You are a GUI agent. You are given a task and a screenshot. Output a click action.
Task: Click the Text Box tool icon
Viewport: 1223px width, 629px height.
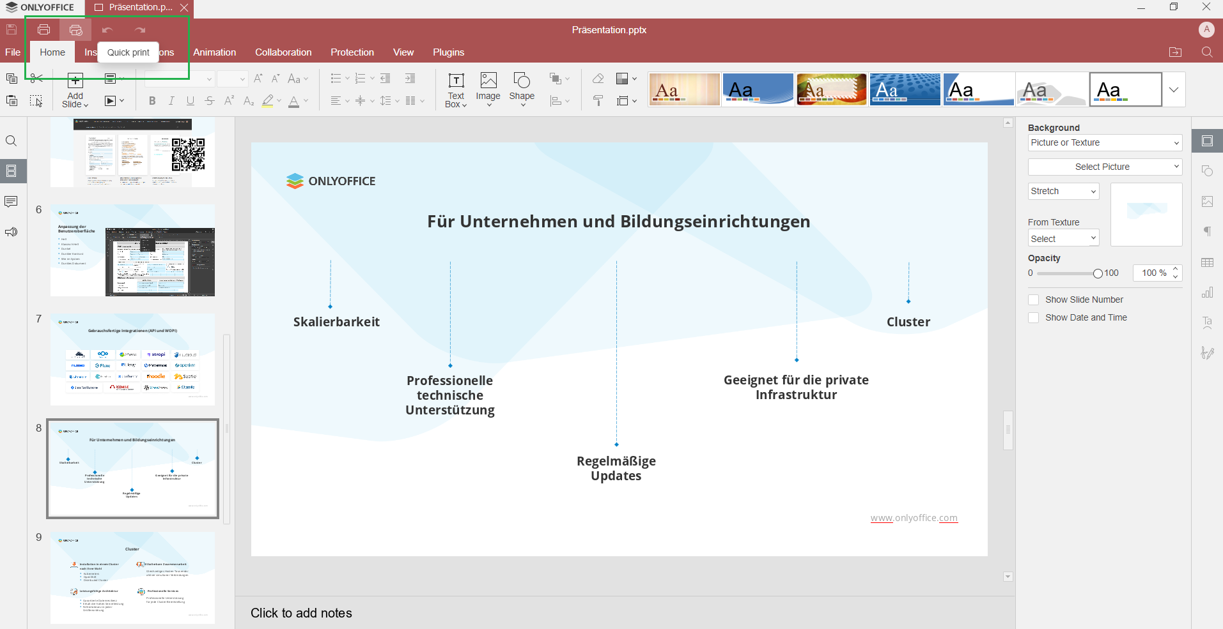(x=456, y=80)
